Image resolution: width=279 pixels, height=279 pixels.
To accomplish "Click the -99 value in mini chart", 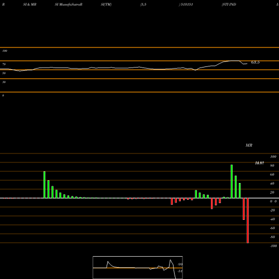I will (180, 264).
